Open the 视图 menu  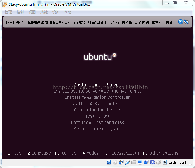coord(32,12)
